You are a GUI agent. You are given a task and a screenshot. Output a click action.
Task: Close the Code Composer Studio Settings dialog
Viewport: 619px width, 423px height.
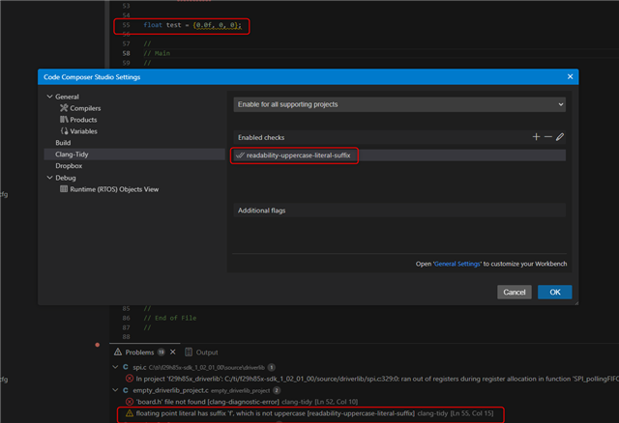pyautogui.click(x=570, y=76)
